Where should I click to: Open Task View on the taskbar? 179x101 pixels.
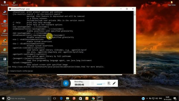pos(55,98)
